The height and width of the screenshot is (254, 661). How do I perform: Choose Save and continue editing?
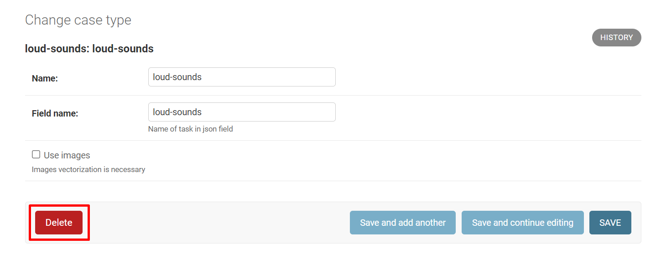click(x=522, y=223)
